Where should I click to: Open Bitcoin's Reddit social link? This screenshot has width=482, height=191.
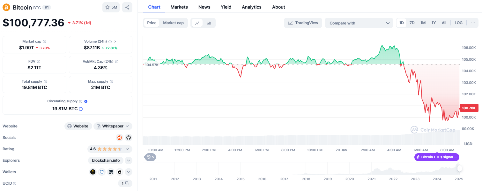[x=120, y=138]
